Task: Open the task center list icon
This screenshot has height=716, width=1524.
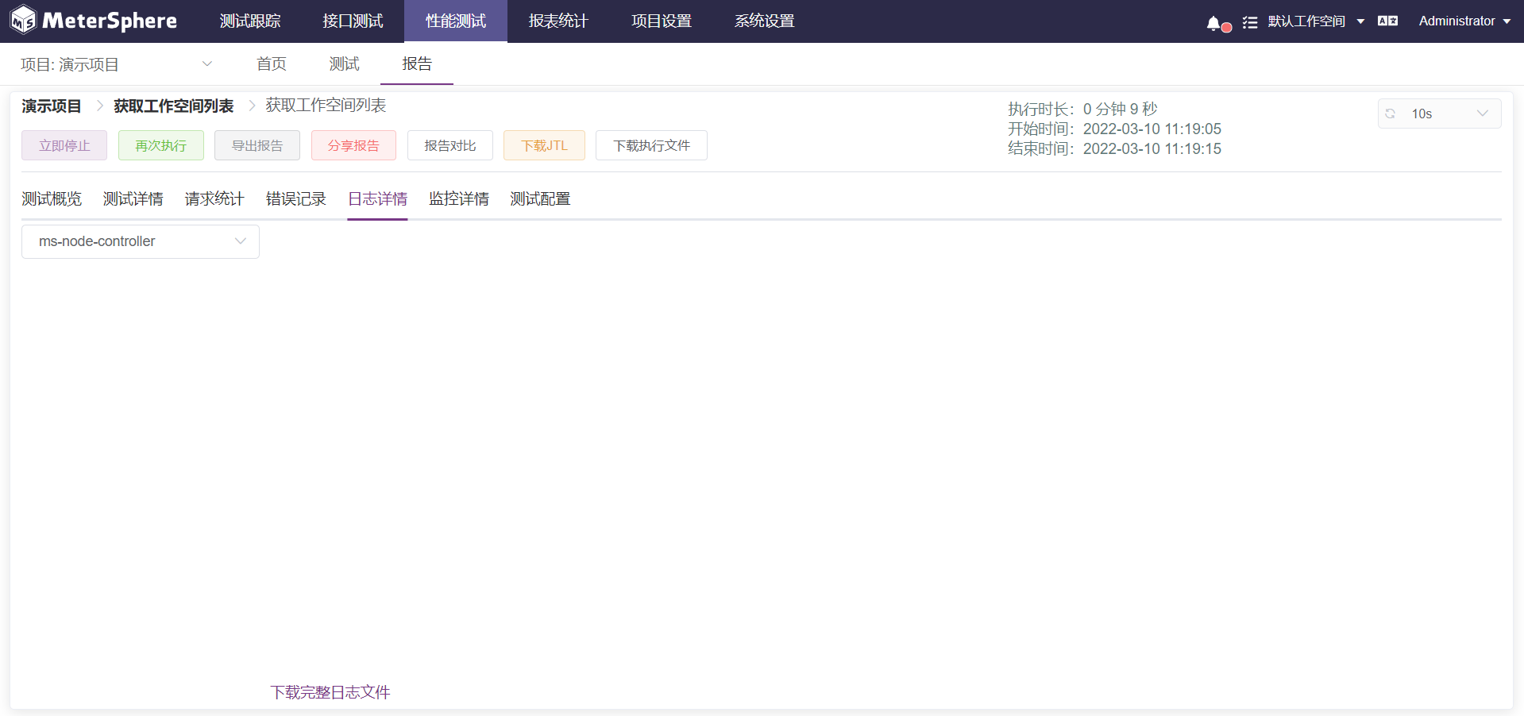Action: [1248, 21]
